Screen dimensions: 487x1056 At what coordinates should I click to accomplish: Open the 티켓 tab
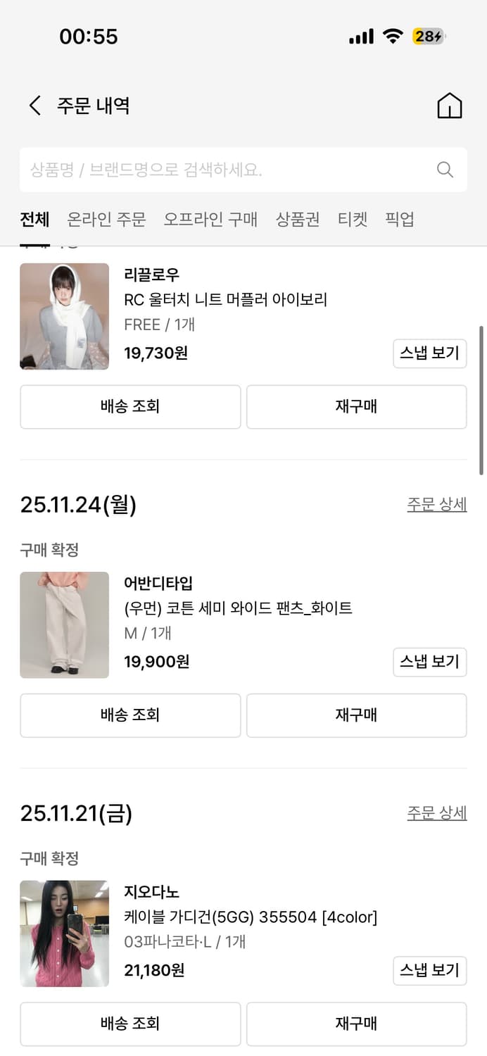353,220
